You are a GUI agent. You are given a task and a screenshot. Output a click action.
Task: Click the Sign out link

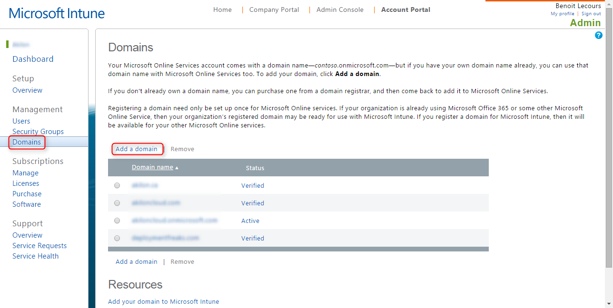[591, 14]
